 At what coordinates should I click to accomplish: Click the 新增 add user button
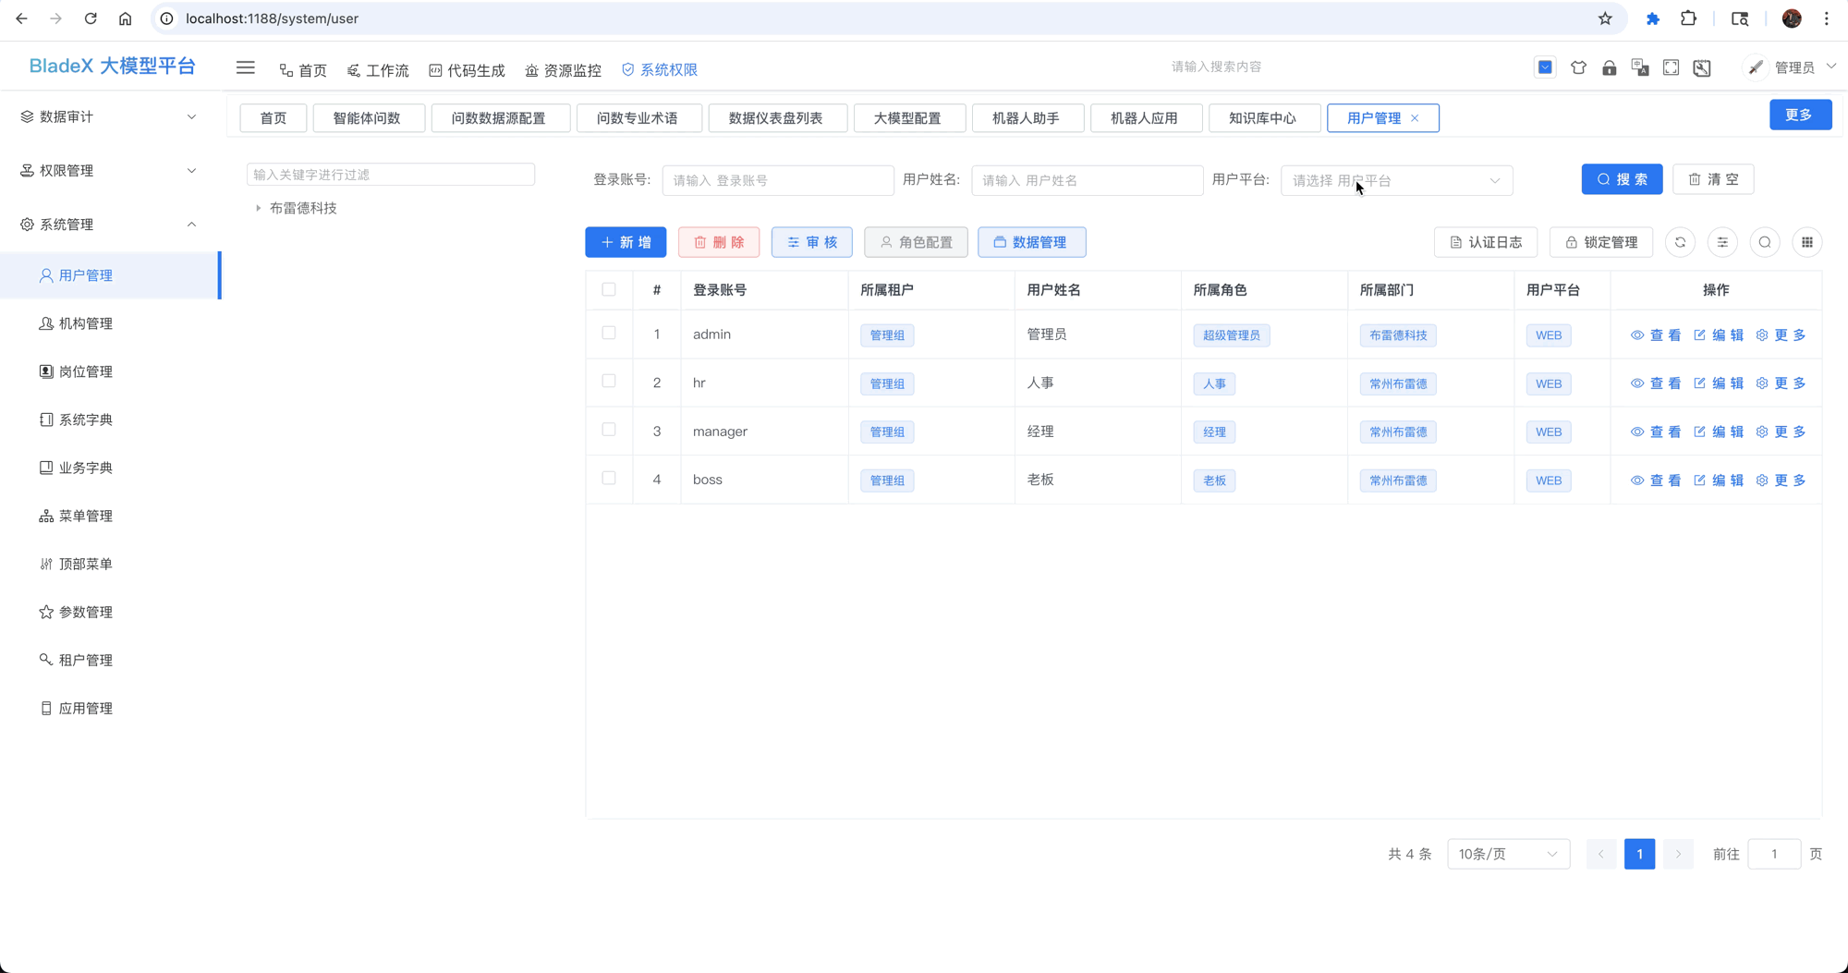[626, 242]
